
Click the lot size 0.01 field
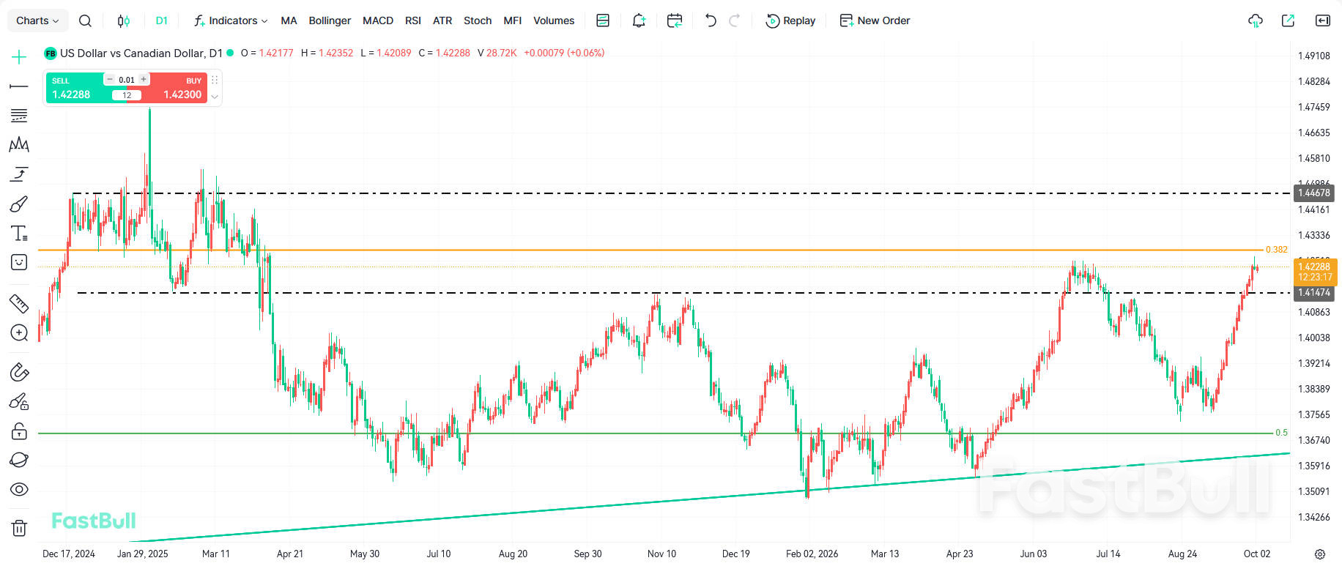pos(127,80)
